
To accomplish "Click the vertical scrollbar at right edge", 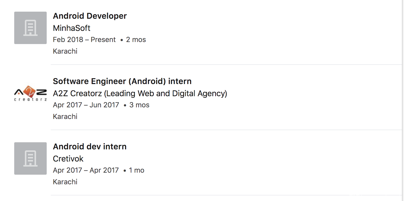I will [403, 100].
